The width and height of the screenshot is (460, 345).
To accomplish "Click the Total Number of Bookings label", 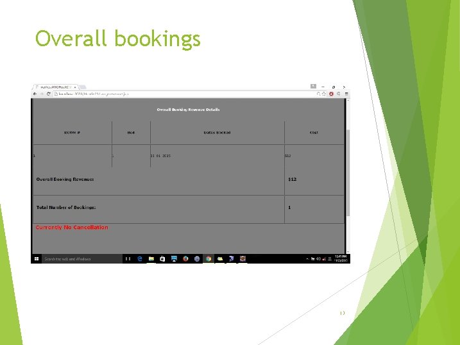I will (66, 207).
